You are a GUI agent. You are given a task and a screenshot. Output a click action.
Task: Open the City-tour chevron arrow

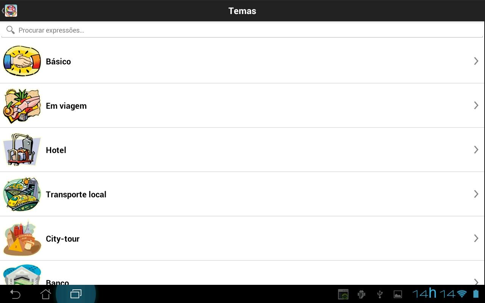point(476,238)
